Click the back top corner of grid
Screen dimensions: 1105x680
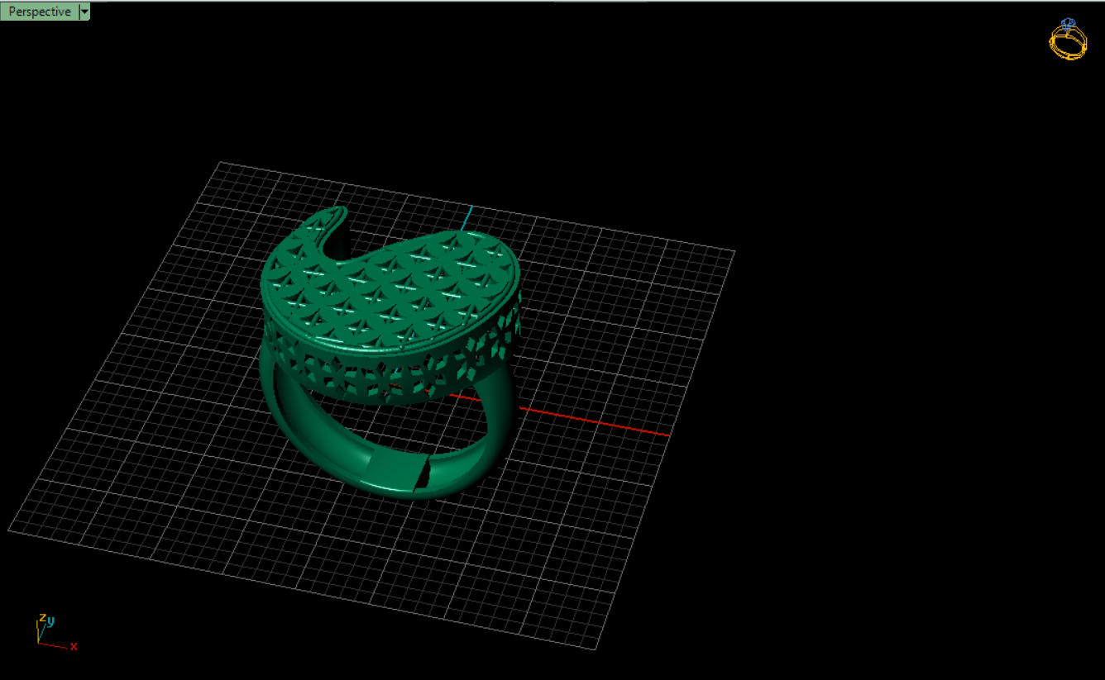tap(218, 162)
